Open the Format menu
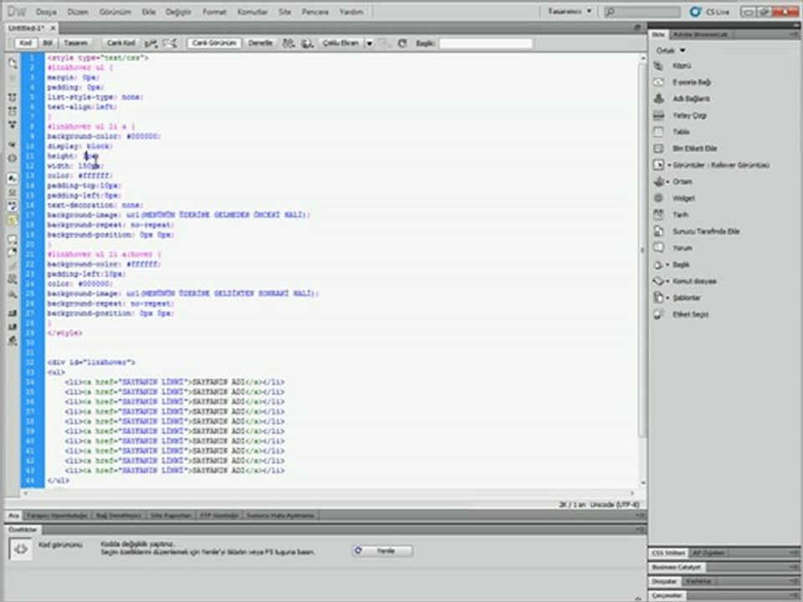Screen dimensions: 803x602 [214, 12]
